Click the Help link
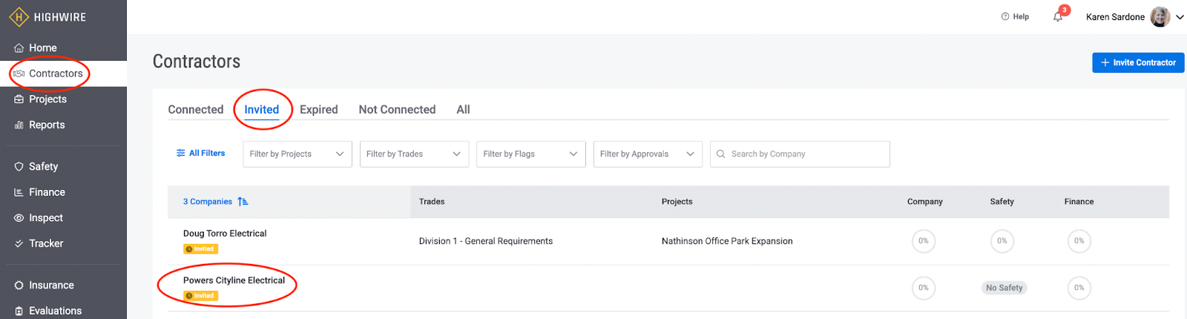The height and width of the screenshot is (319, 1187). pyautogui.click(x=1015, y=16)
